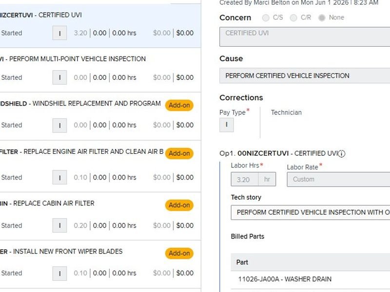The height and width of the screenshot is (292, 390).
Task: Select the None concern radio button
Action: click(x=322, y=18)
